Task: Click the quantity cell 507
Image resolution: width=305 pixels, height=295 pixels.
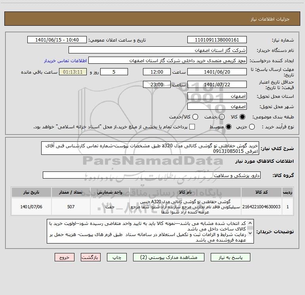Action: pos(71,207)
